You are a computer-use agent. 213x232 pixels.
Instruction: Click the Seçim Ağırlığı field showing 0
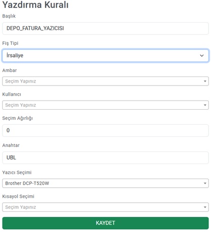105,130
